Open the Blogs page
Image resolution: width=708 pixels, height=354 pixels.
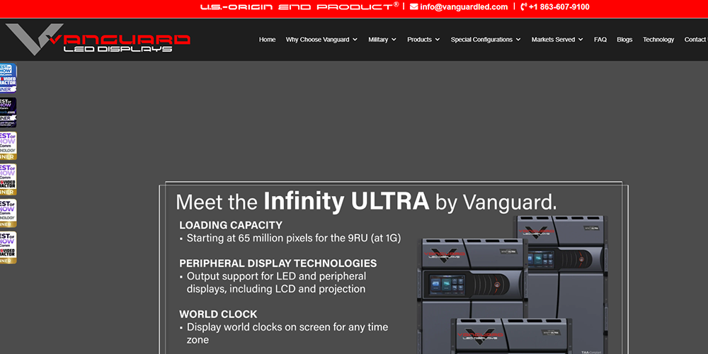624,40
